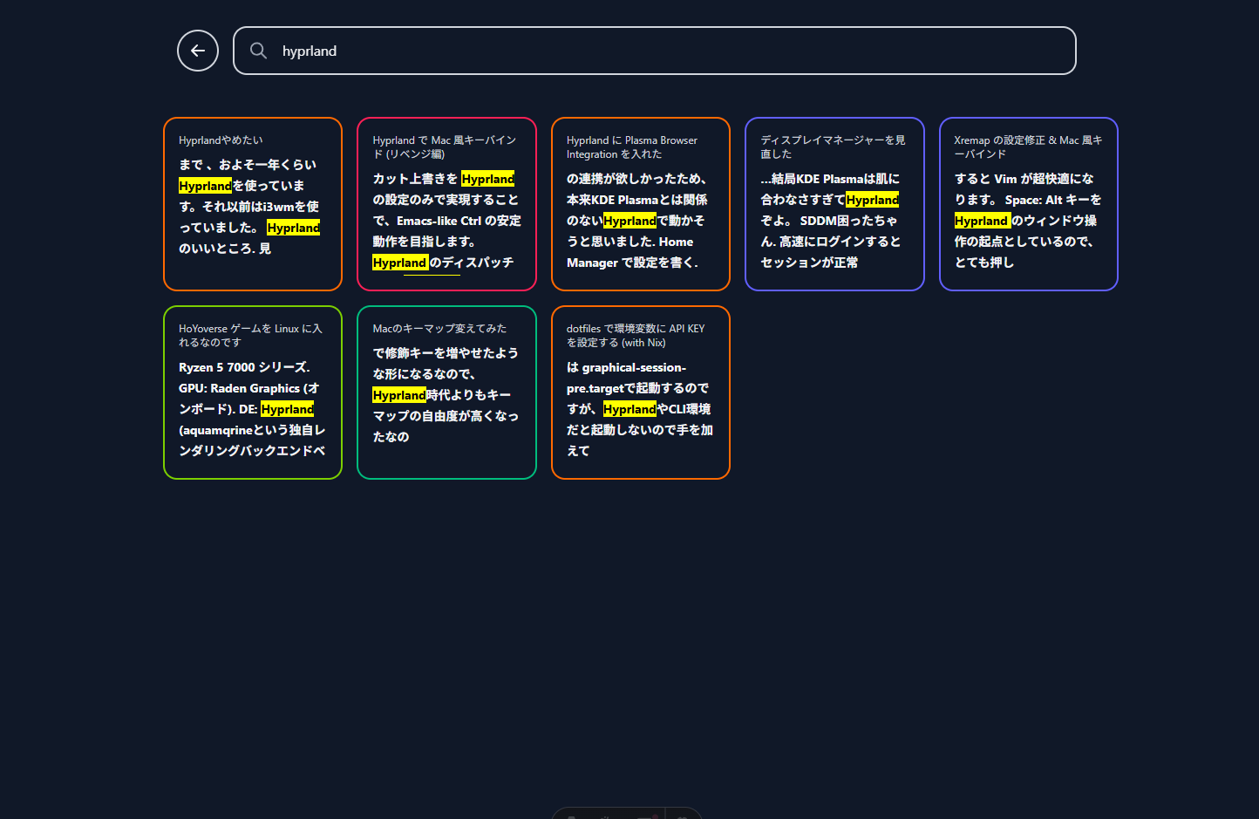Click the yellow "Hyprland" highlight in the Xremap card
Viewport: 1259px width, 819px height.
[982, 221]
